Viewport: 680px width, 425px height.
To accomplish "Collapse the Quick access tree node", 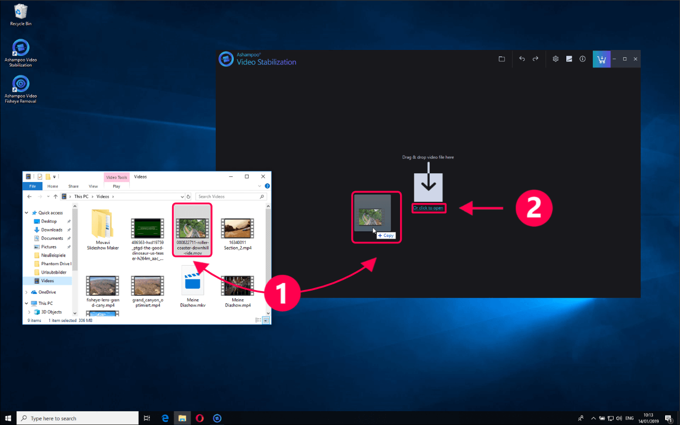I will coord(27,212).
